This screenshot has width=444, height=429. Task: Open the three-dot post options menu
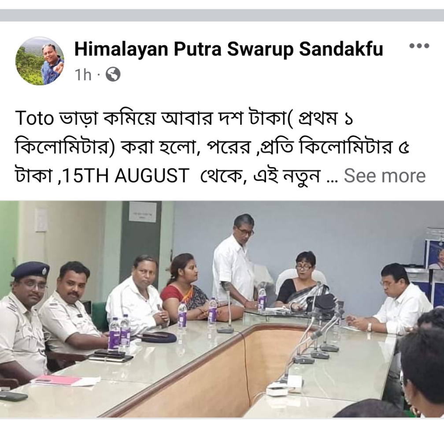[419, 45]
